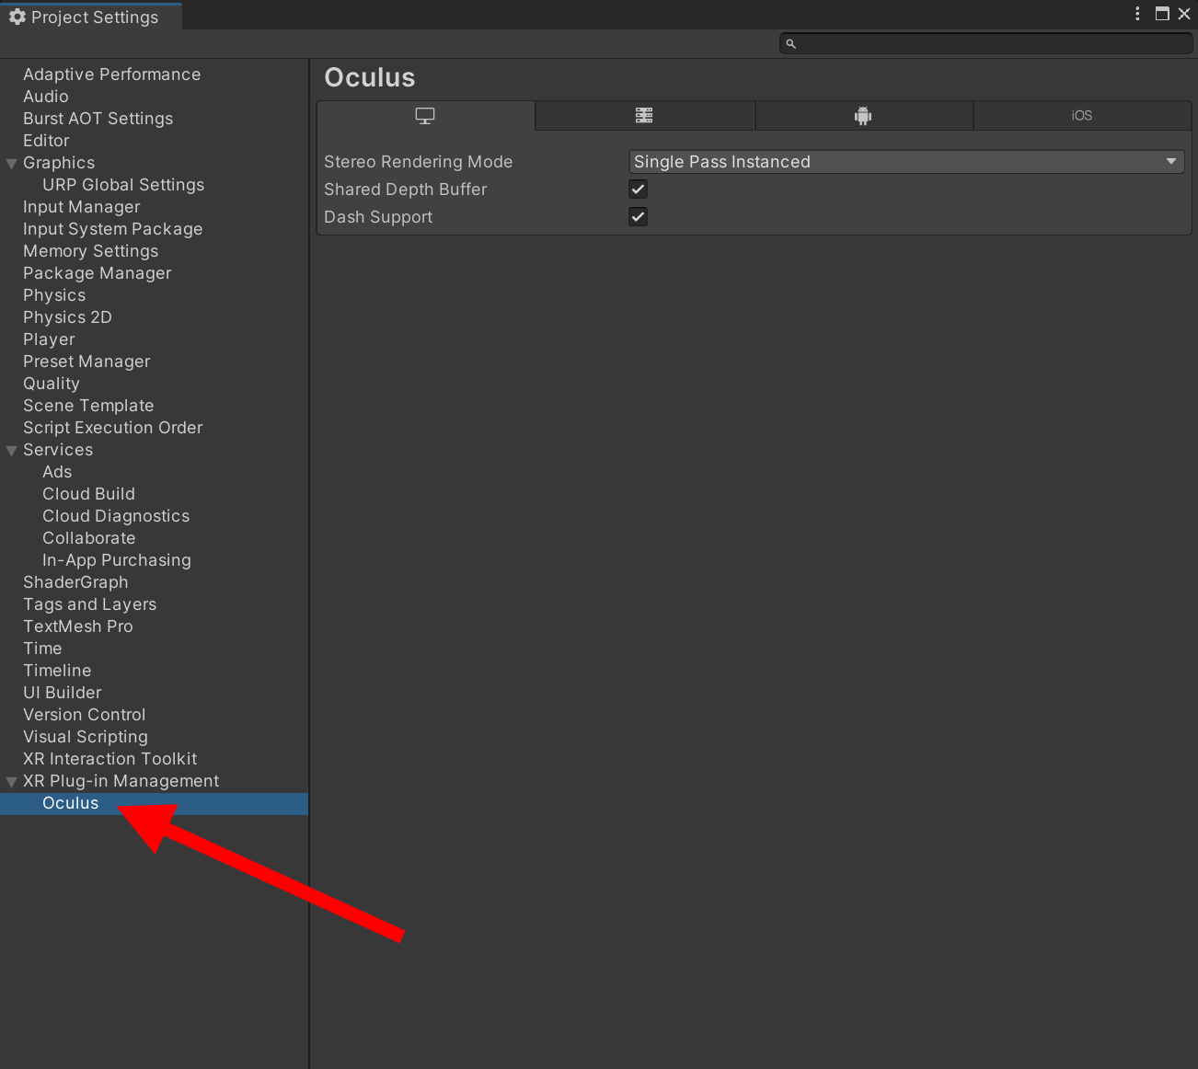Select Version Control
Image resolution: width=1198 pixels, height=1069 pixels.
click(84, 715)
